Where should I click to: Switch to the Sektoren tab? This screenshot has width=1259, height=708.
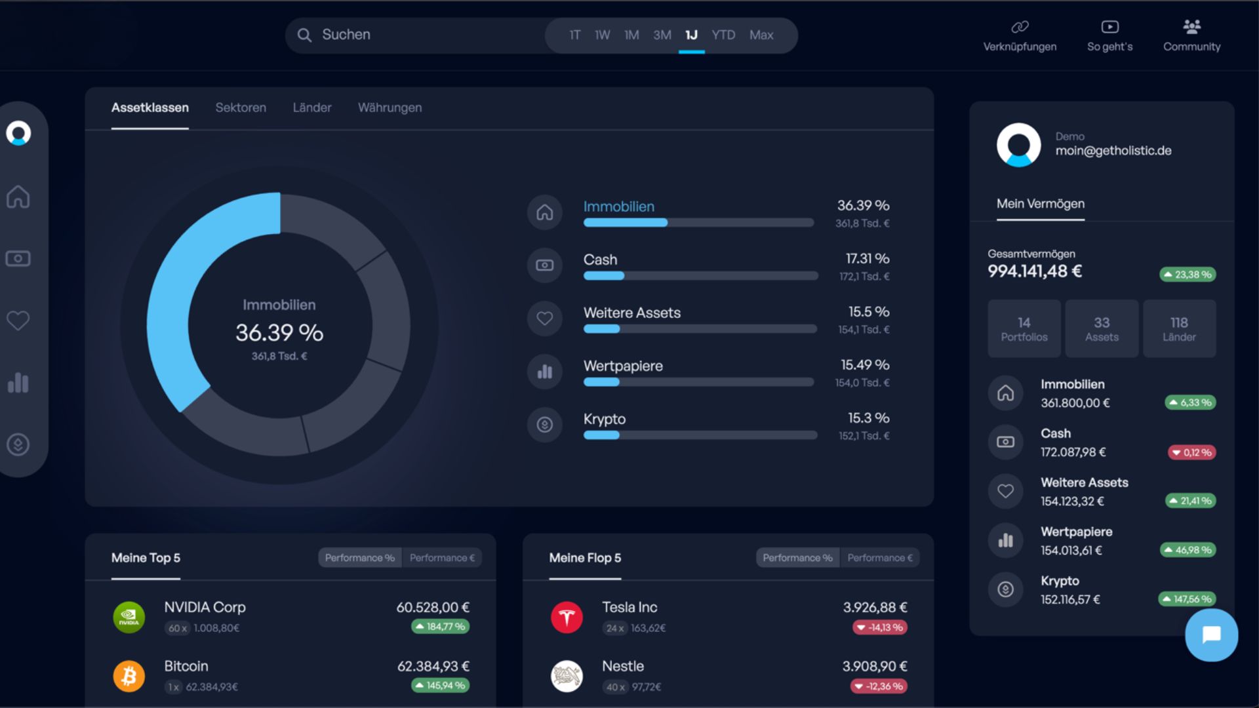[241, 108]
